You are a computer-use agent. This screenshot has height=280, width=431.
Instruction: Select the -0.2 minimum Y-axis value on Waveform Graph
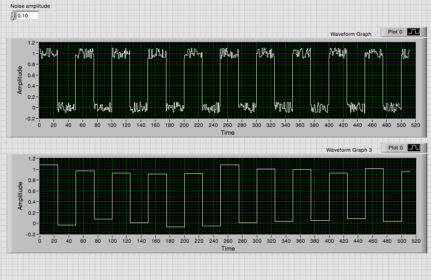[30, 119]
